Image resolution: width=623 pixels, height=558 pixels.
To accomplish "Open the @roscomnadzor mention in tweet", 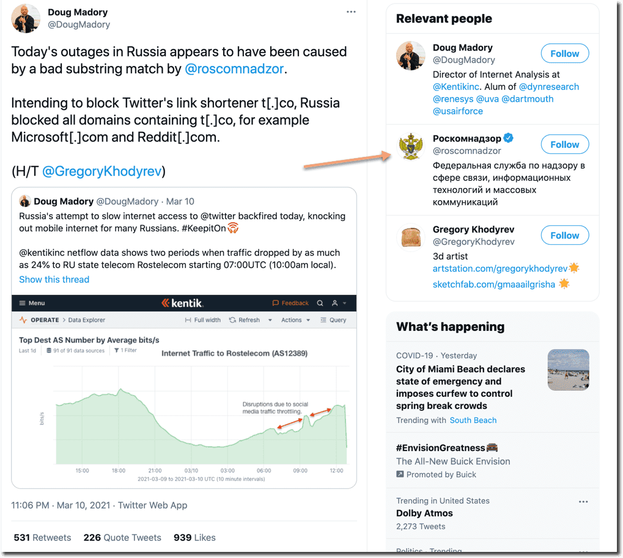I will click(x=234, y=69).
